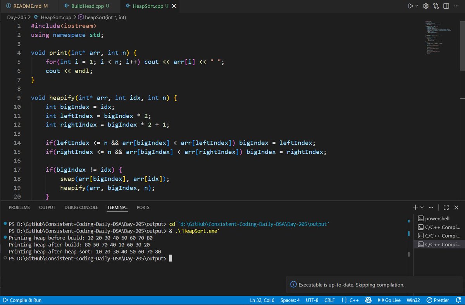The height and width of the screenshot is (305, 465).
Task: Click the 'swap(arr[bigIndex], arr[idx]);' code line
Action: 115,179
